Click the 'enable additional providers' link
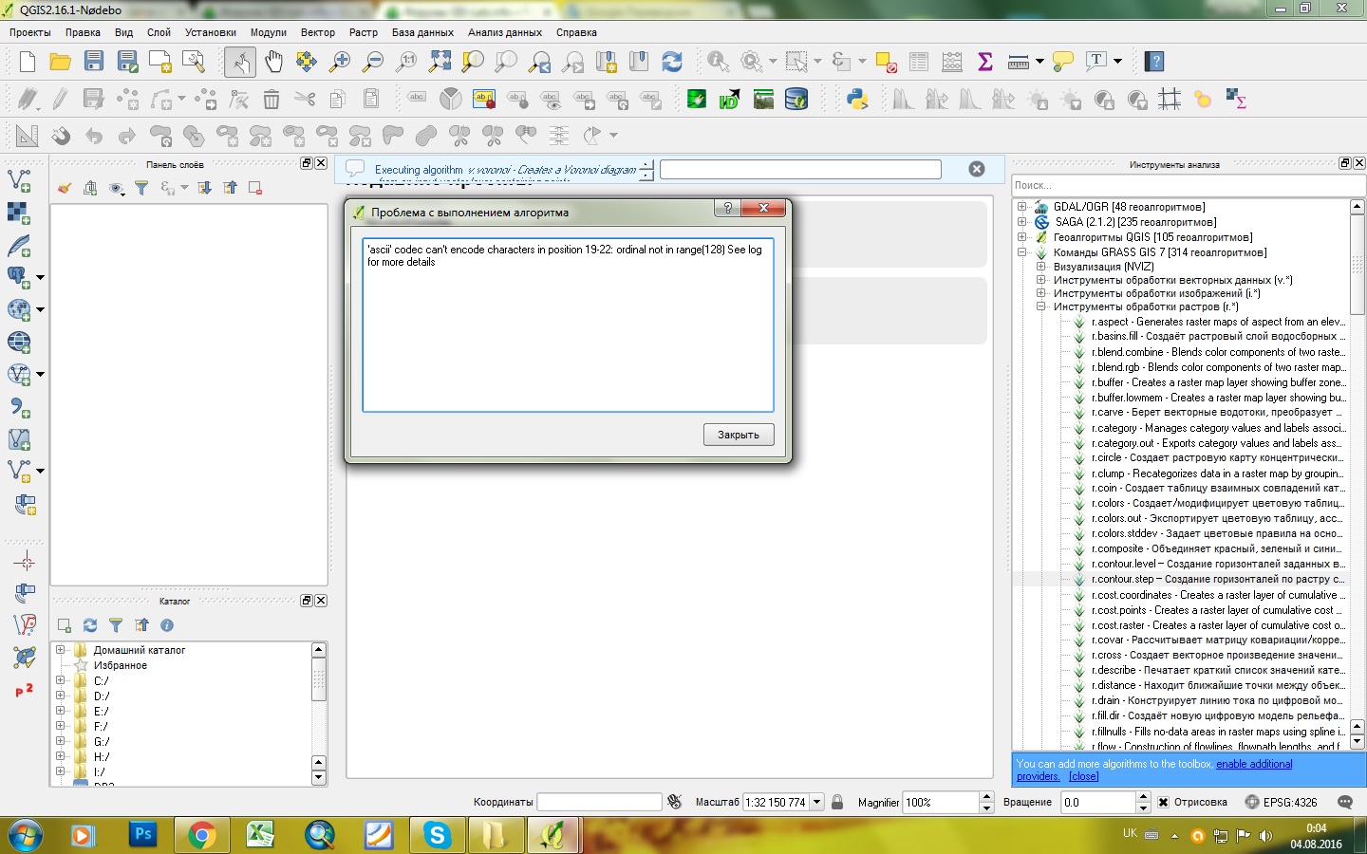This screenshot has width=1367, height=854. tap(1253, 764)
